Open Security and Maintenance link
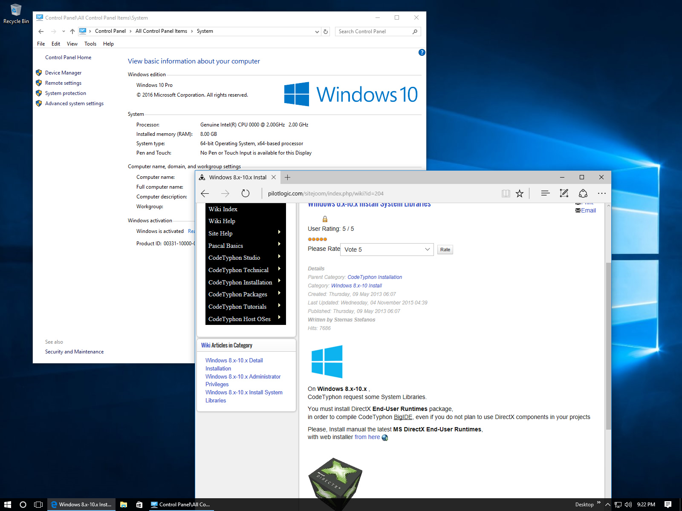The image size is (682, 511). click(x=74, y=352)
